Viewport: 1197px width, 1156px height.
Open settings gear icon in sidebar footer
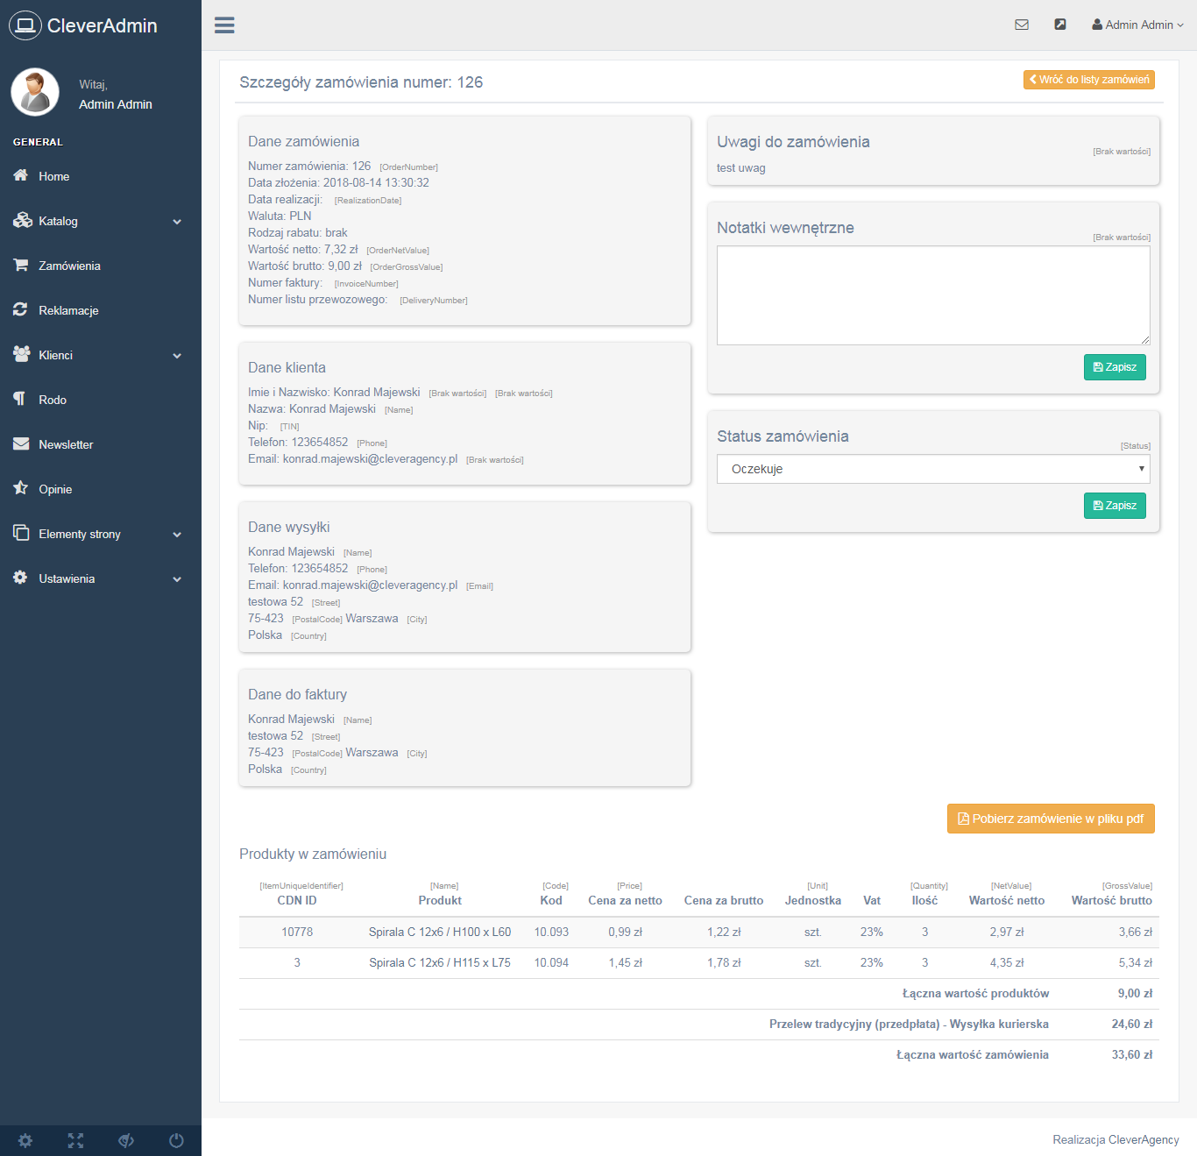coord(25,1140)
